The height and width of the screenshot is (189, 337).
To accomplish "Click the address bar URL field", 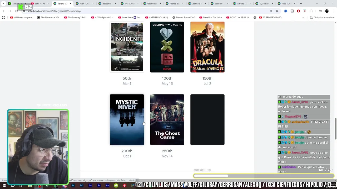I will click(x=145, y=11).
